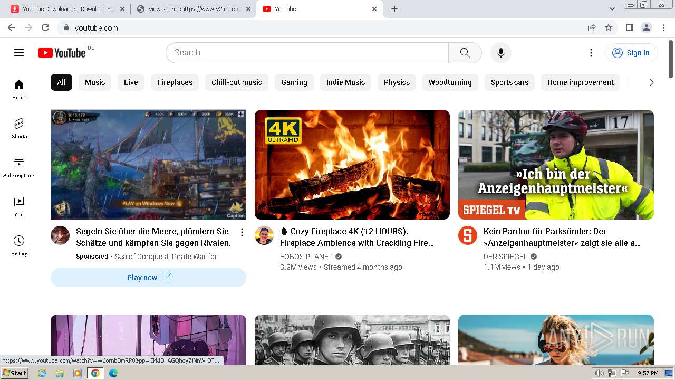
Task: Open Chrome profile avatar
Action: pyautogui.click(x=646, y=27)
